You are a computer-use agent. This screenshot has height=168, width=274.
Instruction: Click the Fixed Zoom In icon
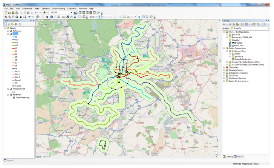coord(21,17)
